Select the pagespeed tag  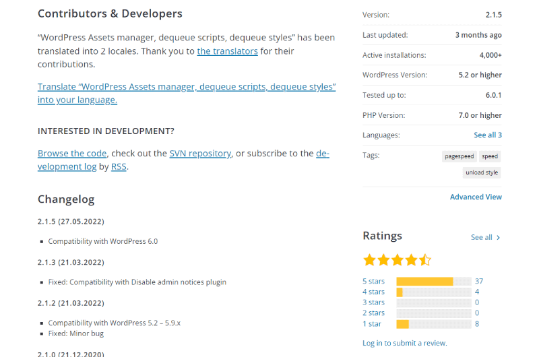(x=459, y=156)
